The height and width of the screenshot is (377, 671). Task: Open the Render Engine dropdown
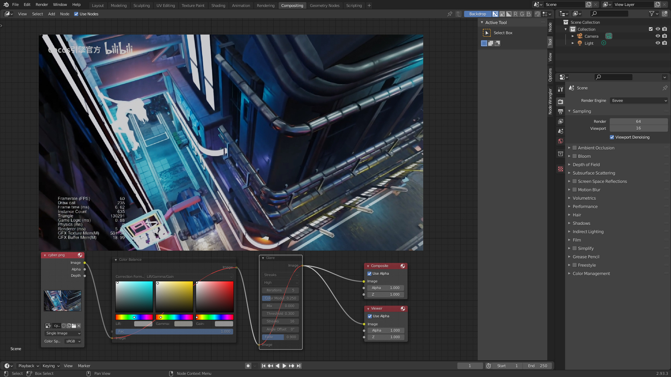639,101
